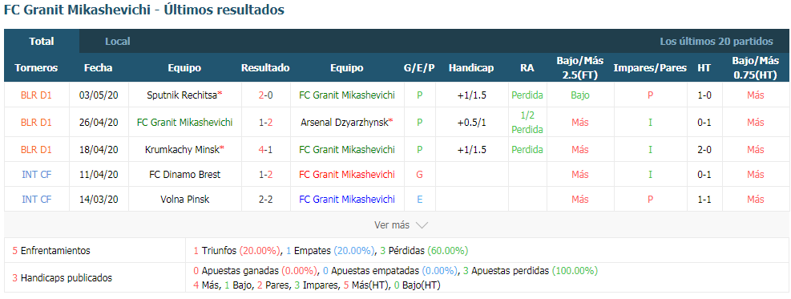This screenshot has height=299, width=791.
Task: Open FC Dinamo Brest team link
Action: (x=184, y=175)
